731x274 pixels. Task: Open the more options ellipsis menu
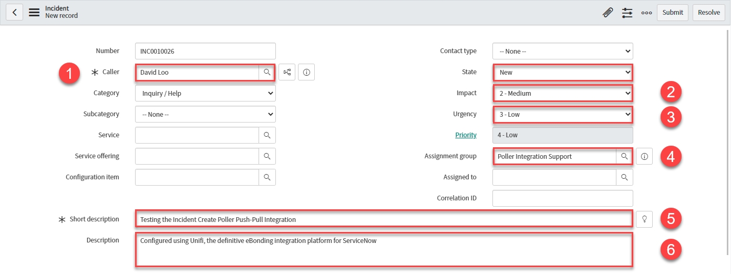point(646,13)
